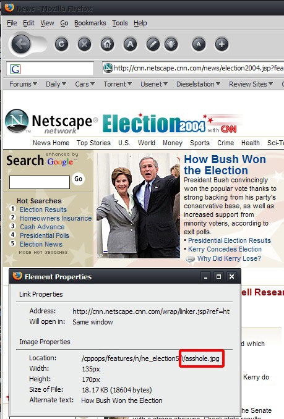This screenshot has height=419, width=284.
Task: Click the Netscape site icon in address bar
Action: point(108,68)
